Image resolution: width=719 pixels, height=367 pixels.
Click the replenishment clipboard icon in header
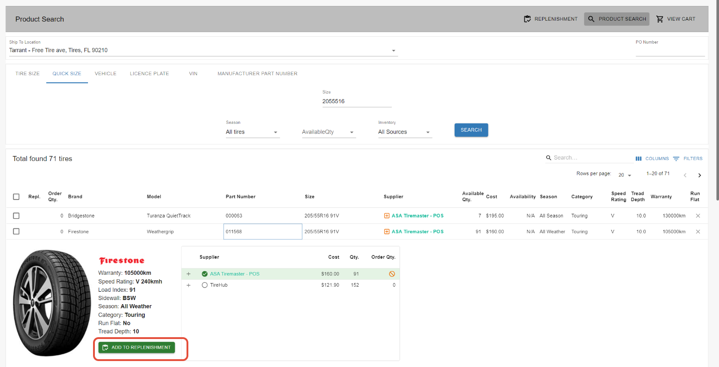click(527, 19)
